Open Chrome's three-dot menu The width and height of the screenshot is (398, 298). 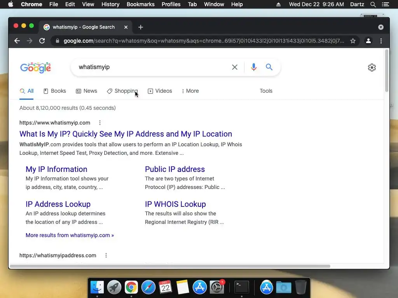click(x=381, y=41)
